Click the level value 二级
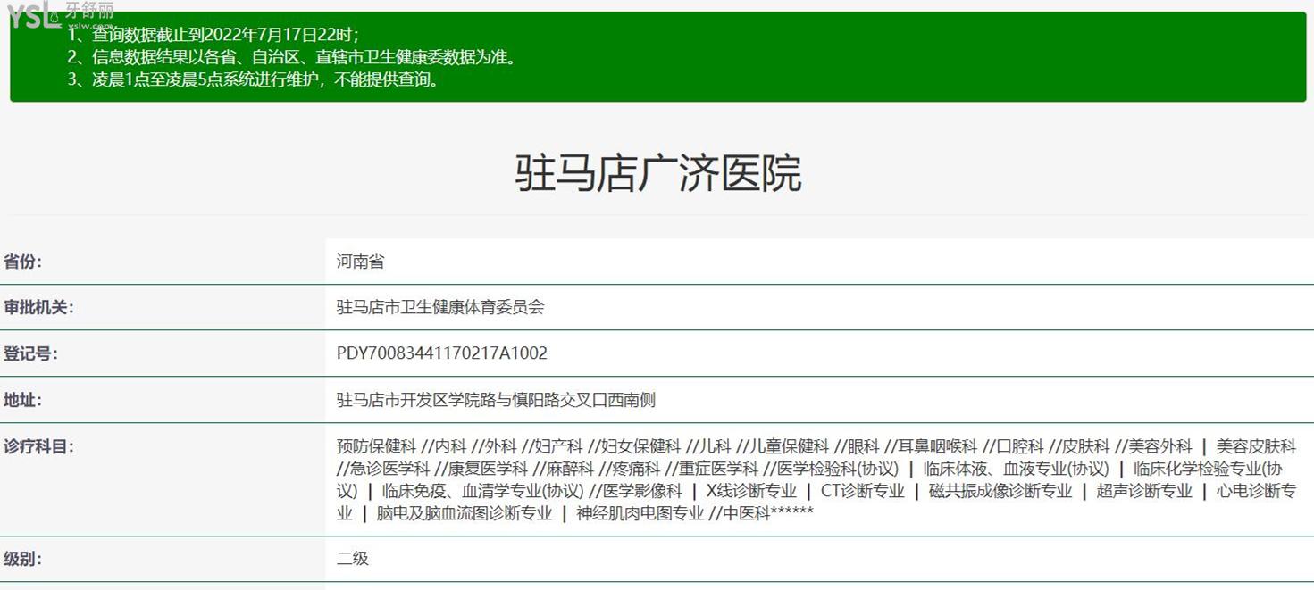1314x590 pixels. (x=353, y=559)
